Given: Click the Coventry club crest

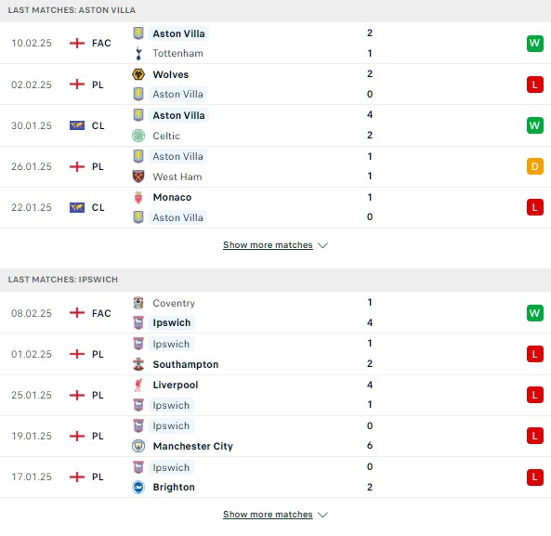Looking at the screenshot, I should [138, 303].
